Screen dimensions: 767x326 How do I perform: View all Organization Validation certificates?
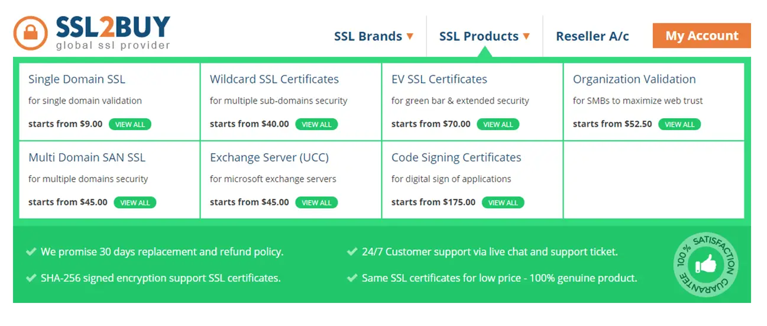click(x=679, y=124)
